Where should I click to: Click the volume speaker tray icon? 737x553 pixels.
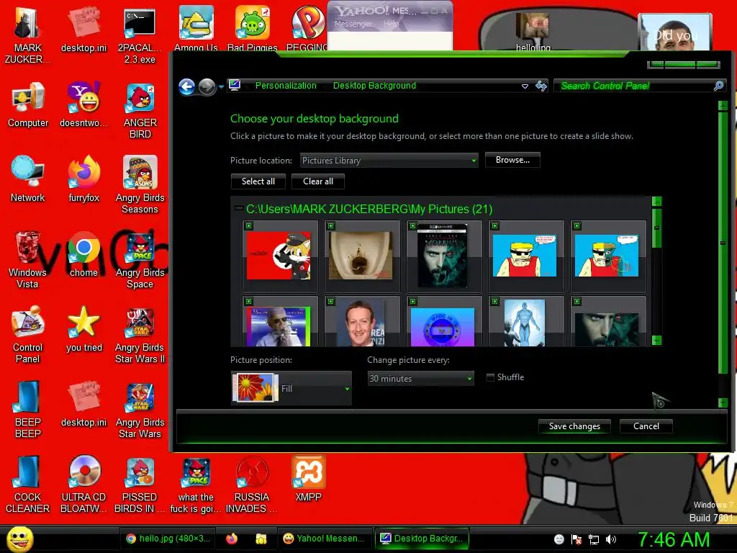pyautogui.click(x=611, y=539)
